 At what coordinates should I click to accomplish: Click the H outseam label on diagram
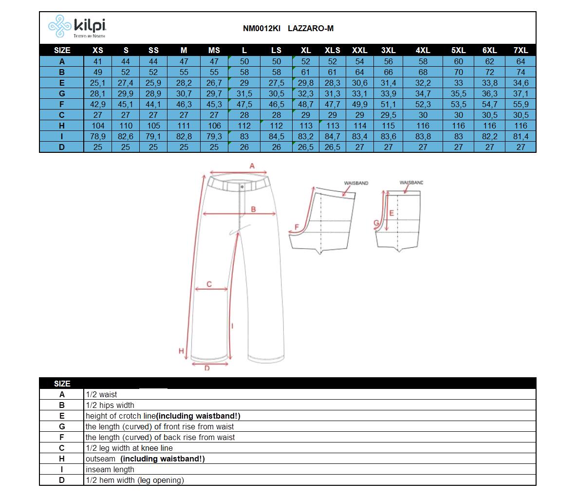point(181,351)
